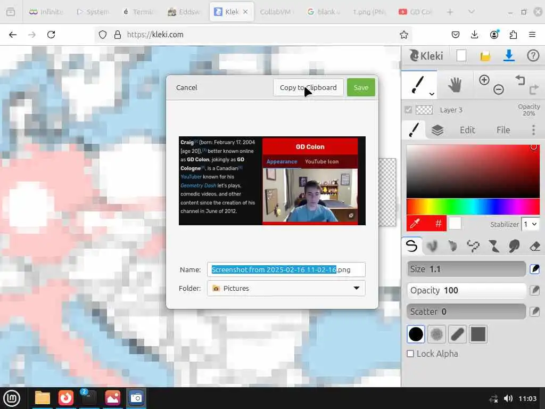Bookmark this page with star icon
This screenshot has width=545, height=409.
[x=403, y=35]
